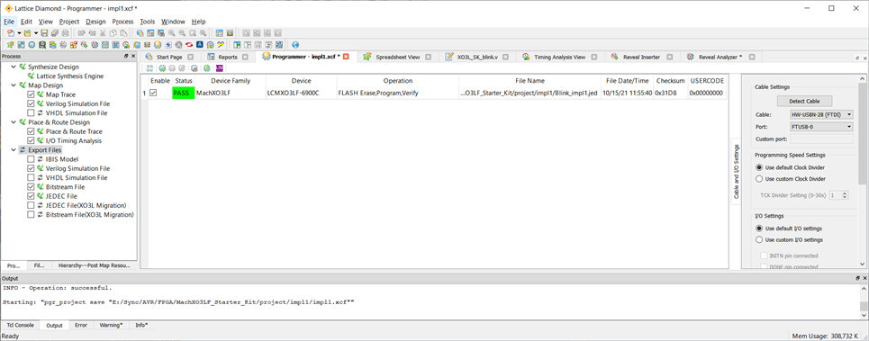Click the Copy icon in the toolbar
869x341 pixels.
click(x=113, y=33)
